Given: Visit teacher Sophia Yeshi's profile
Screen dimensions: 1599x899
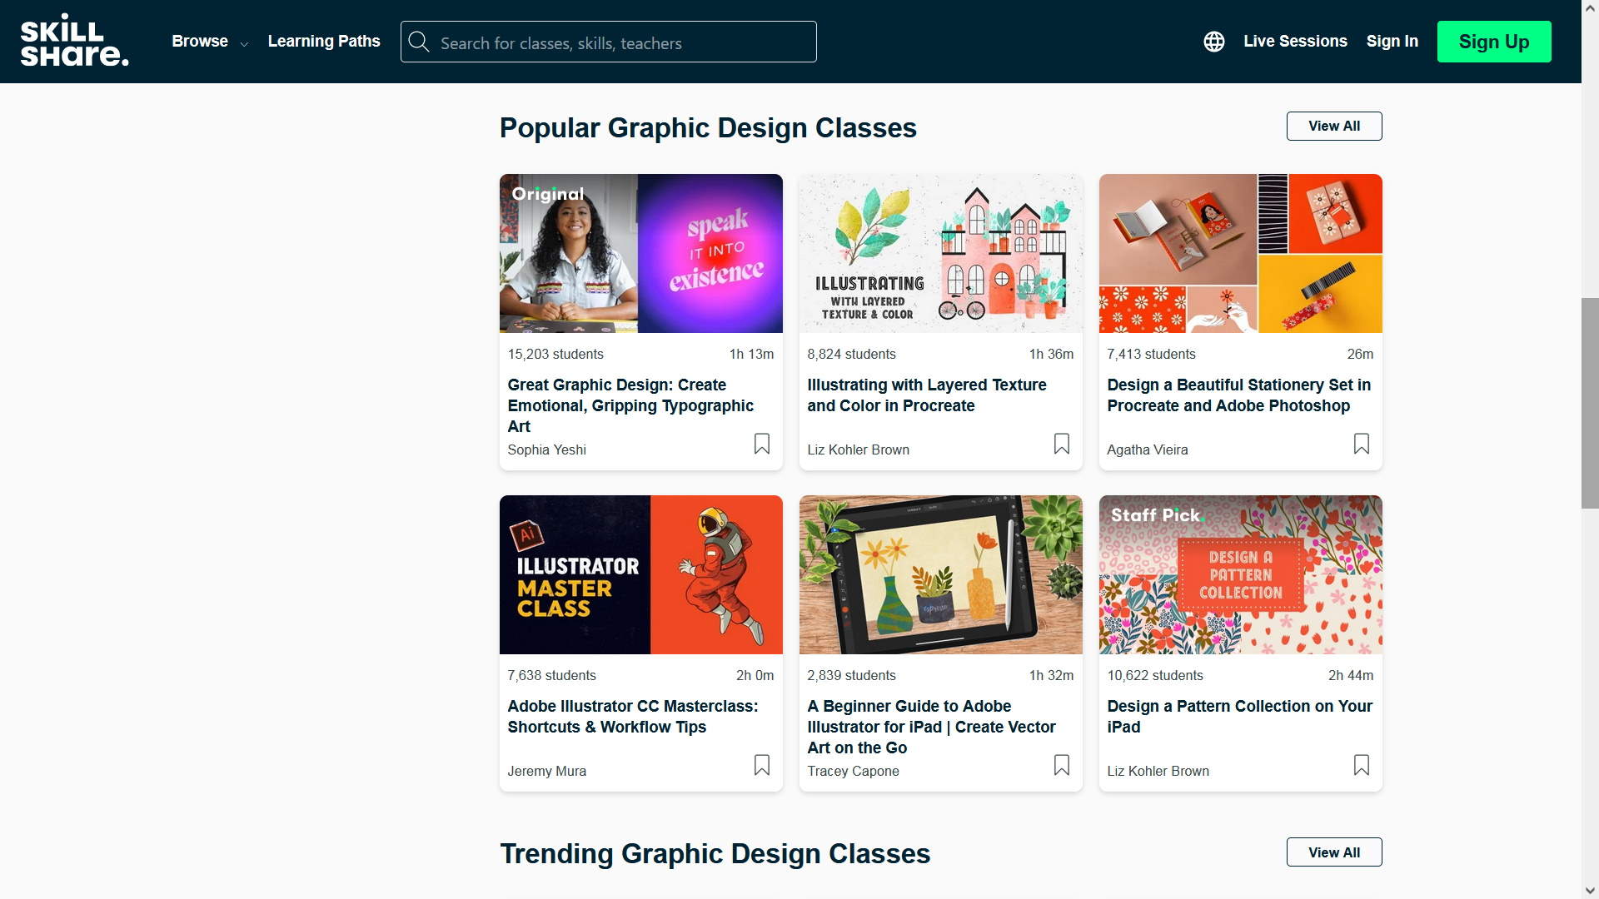Looking at the screenshot, I should (547, 449).
